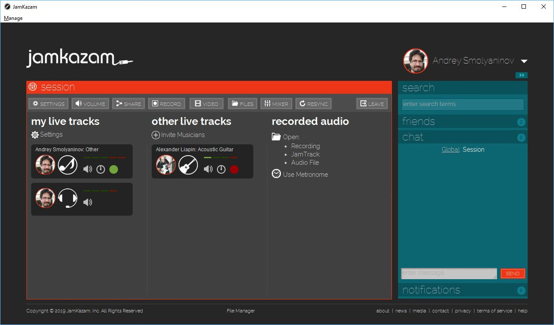The height and width of the screenshot is (325, 554).
Task: Switch to the Global chat tab
Action: pyautogui.click(x=451, y=150)
